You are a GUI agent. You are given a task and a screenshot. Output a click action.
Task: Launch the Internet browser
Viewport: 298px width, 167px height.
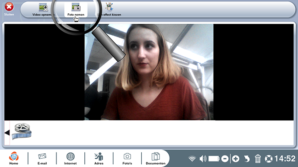pos(70,158)
